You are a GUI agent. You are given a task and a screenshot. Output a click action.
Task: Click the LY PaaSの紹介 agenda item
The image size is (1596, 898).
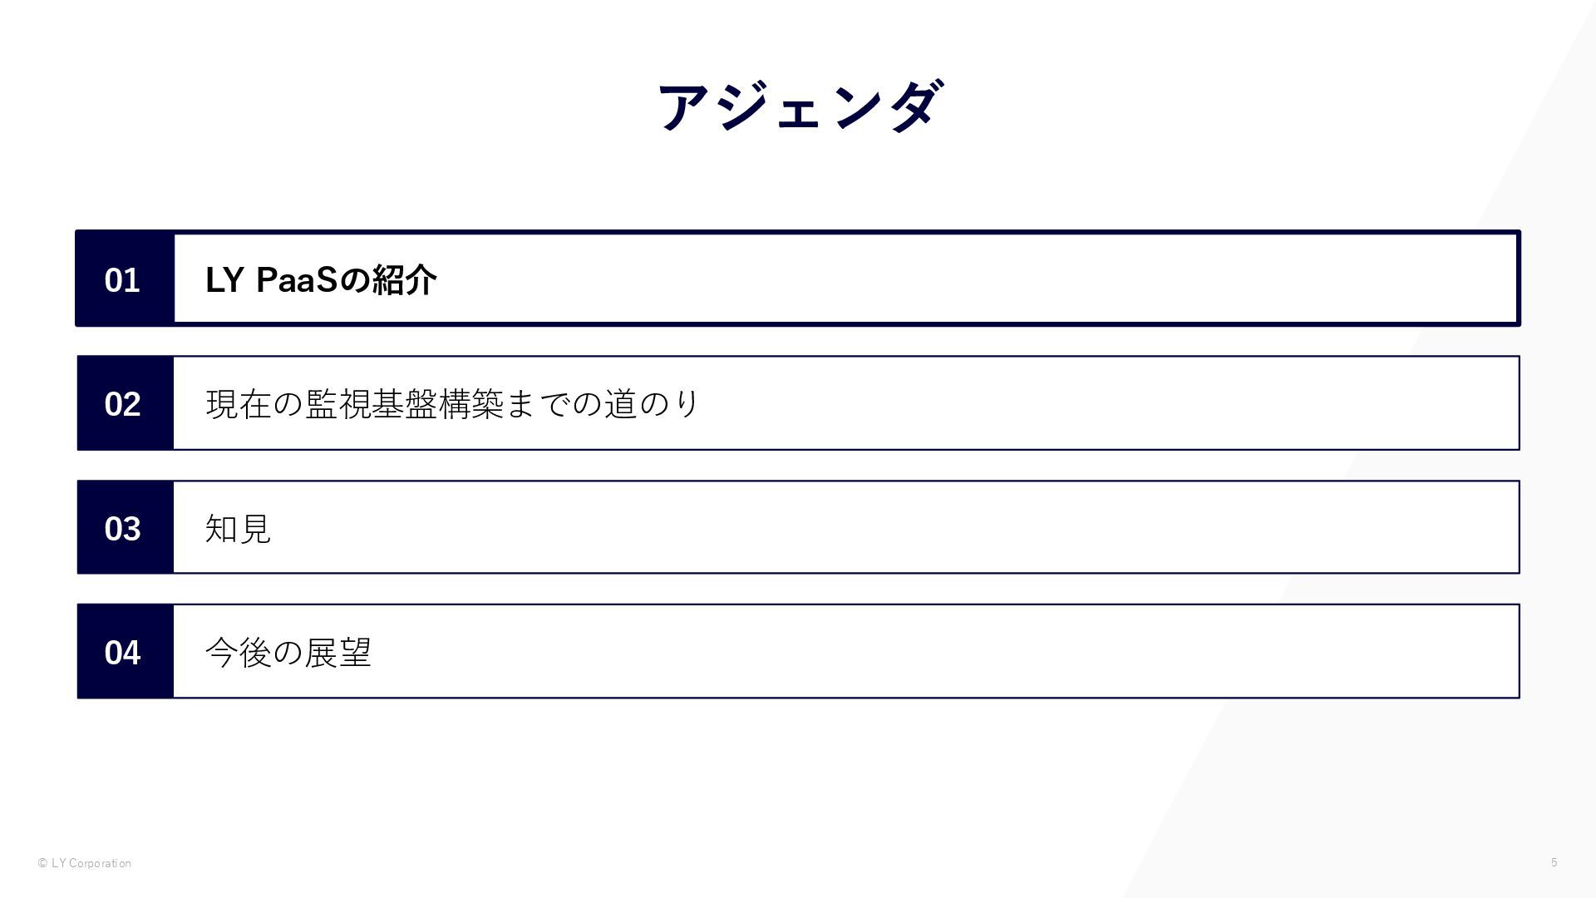(x=321, y=279)
